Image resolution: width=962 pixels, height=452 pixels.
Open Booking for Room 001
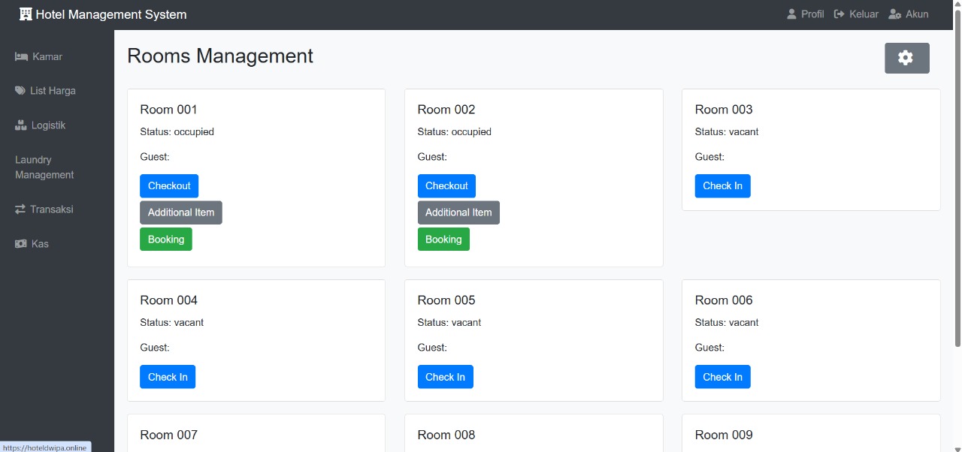165,239
